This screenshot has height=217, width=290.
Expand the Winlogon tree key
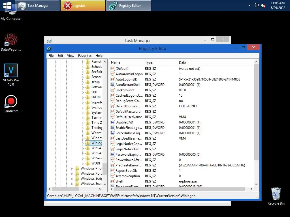coord(83,143)
